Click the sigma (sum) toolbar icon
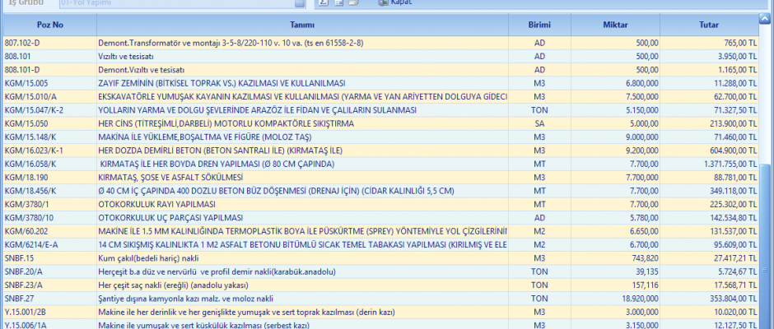The image size is (774, 329). tap(324, 3)
